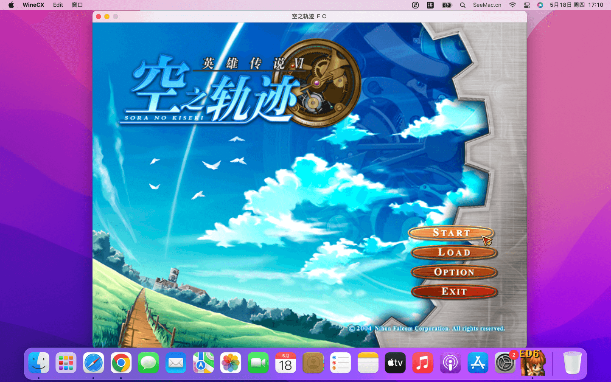Open the App Store from Dock
This screenshot has width=611, height=382.
coord(478,363)
